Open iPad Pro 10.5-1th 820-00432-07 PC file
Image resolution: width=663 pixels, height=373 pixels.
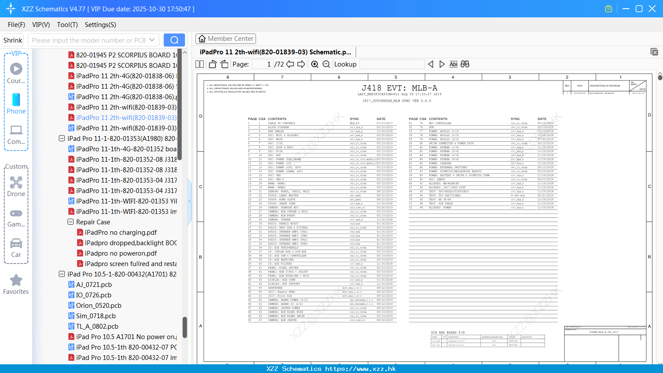pos(122,347)
